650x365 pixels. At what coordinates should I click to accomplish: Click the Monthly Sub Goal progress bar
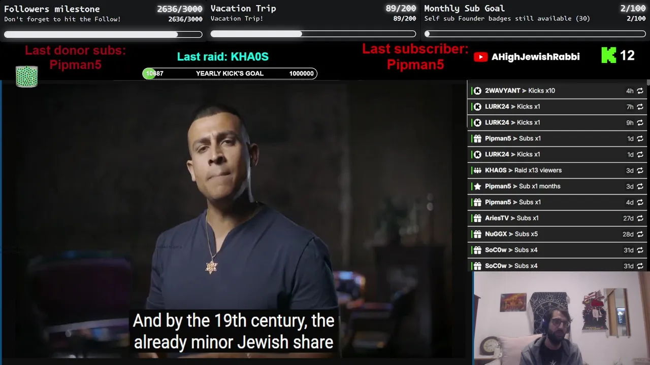pyautogui.click(x=535, y=34)
